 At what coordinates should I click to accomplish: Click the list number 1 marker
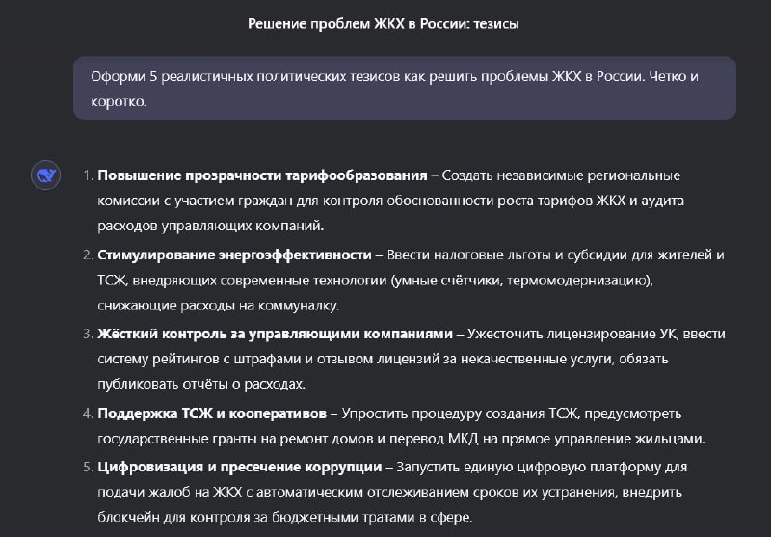tap(88, 175)
